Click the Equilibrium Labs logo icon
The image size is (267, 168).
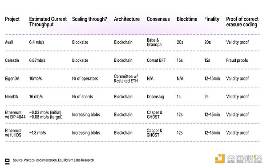coord(7,161)
